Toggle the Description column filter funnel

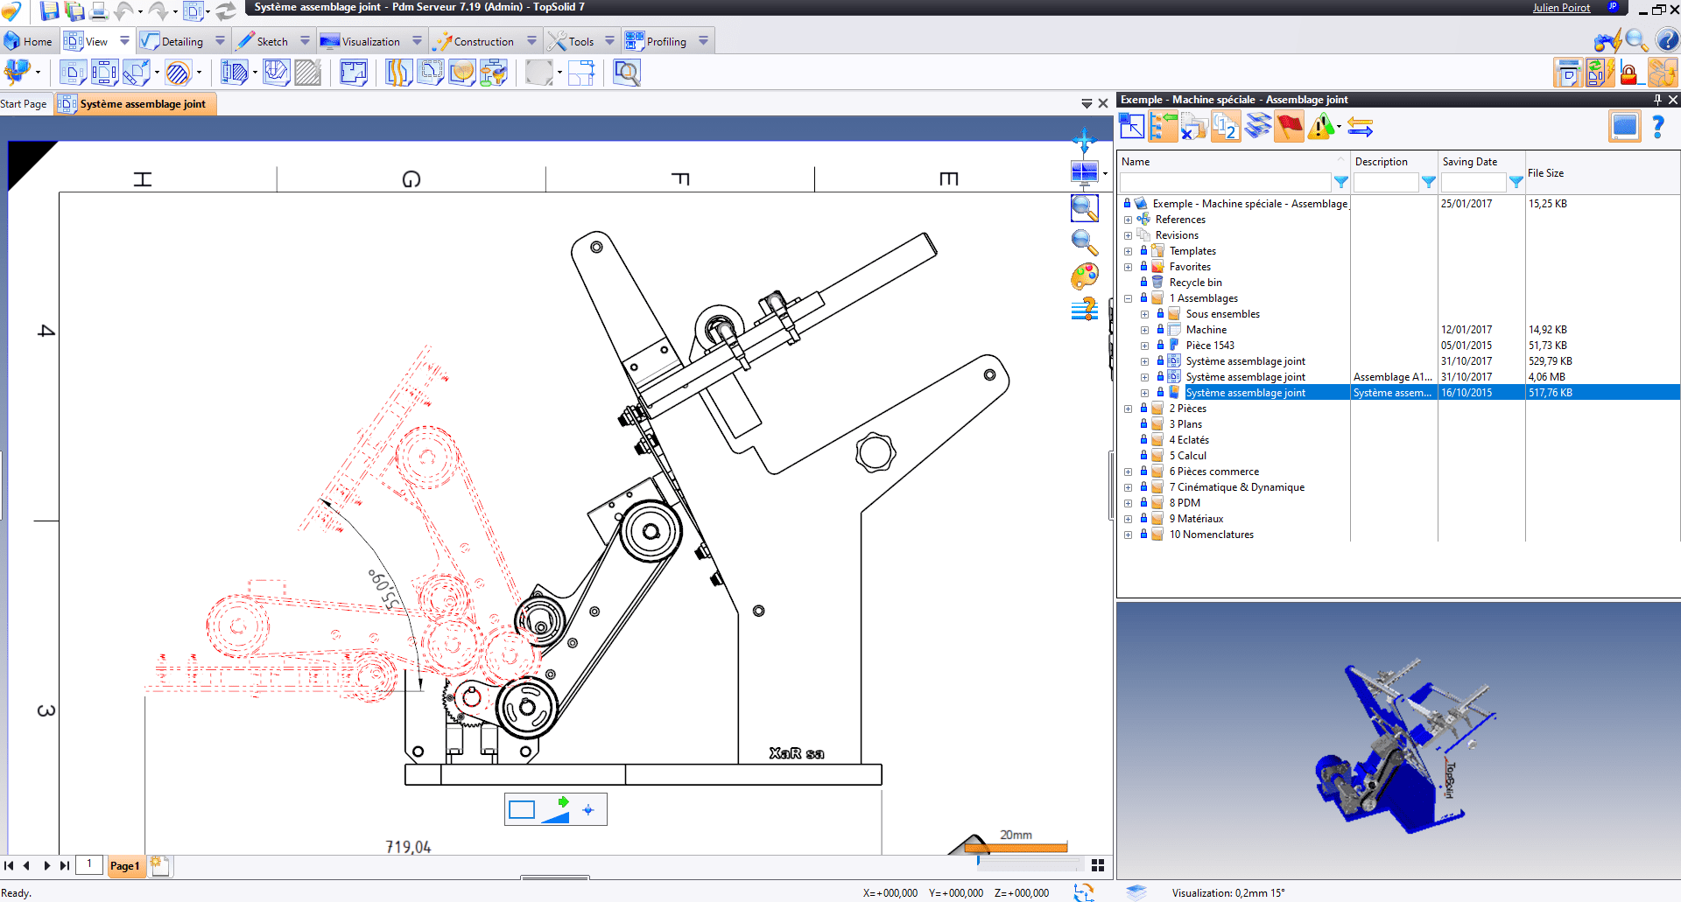[1428, 182]
